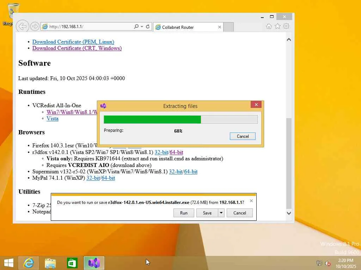
Task: Open the taskbar clock and date
Action: point(346,263)
